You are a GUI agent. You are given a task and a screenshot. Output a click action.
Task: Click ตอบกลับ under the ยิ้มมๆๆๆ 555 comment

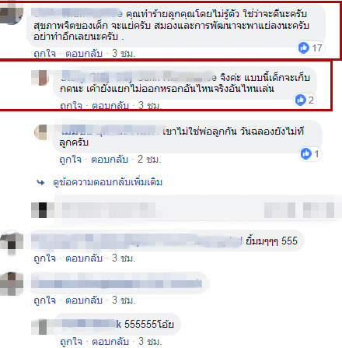click(x=84, y=258)
